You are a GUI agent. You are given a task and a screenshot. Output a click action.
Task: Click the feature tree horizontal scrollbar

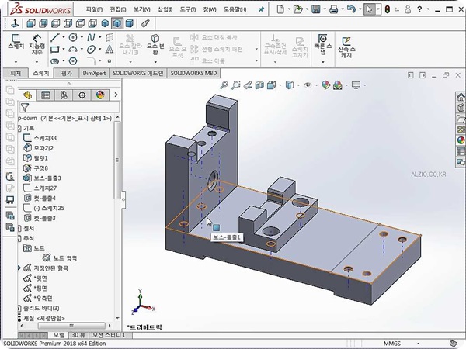[x=71, y=326]
